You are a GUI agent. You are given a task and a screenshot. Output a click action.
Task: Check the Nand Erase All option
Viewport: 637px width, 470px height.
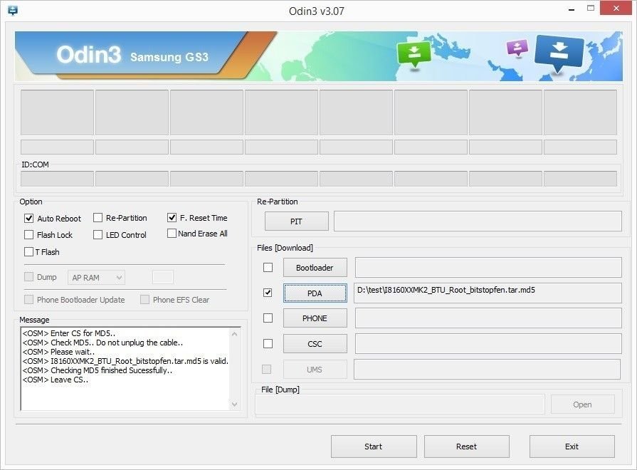172,234
